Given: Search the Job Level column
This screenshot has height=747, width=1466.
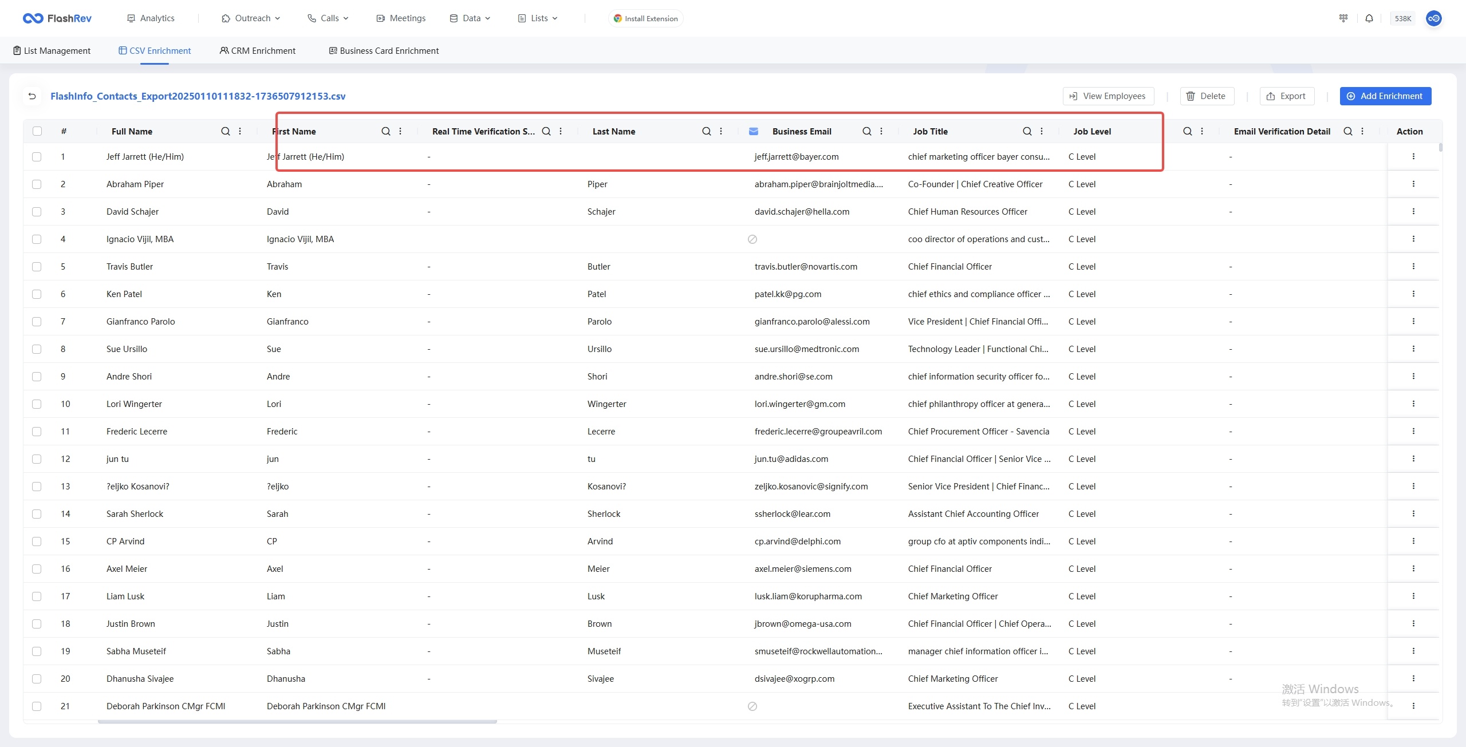Looking at the screenshot, I should (x=1188, y=131).
